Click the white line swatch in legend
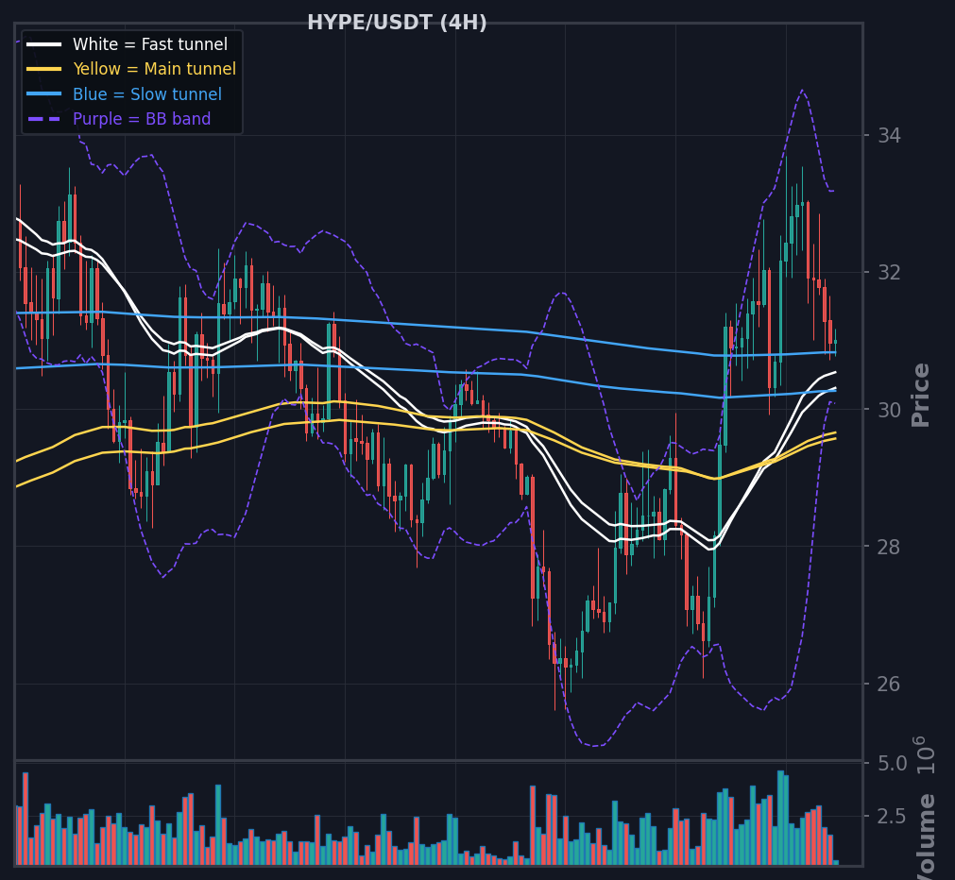Screen dimensions: 955x880 (x=43, y=44)
